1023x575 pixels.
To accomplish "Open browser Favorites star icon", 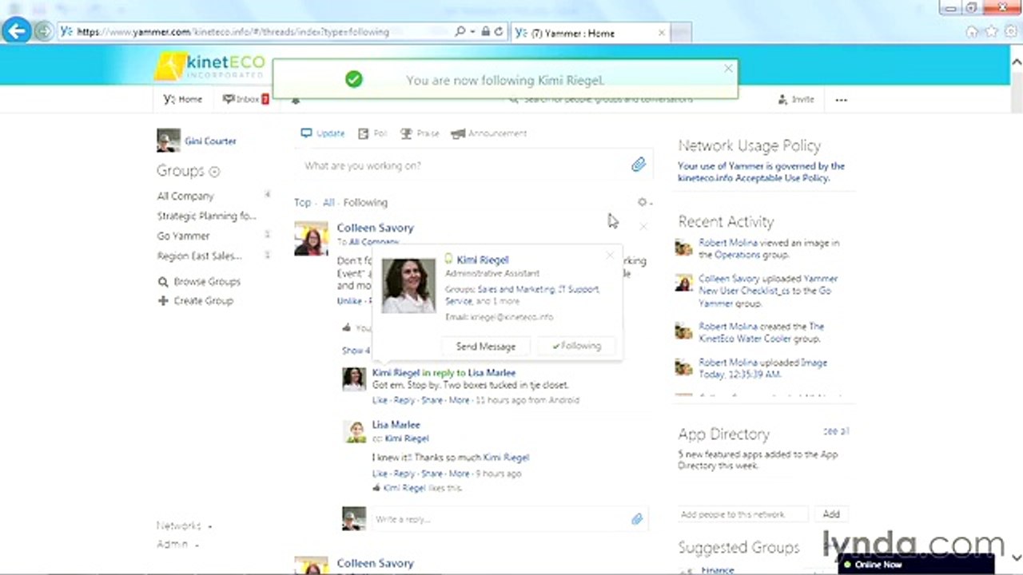I will pyautogui.click(x=991, y=32).
